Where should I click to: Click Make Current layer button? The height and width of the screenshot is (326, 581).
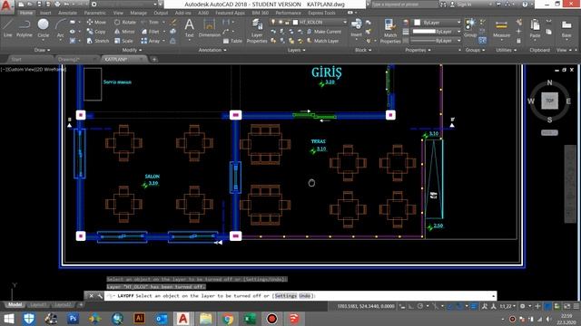coord(324,32)
